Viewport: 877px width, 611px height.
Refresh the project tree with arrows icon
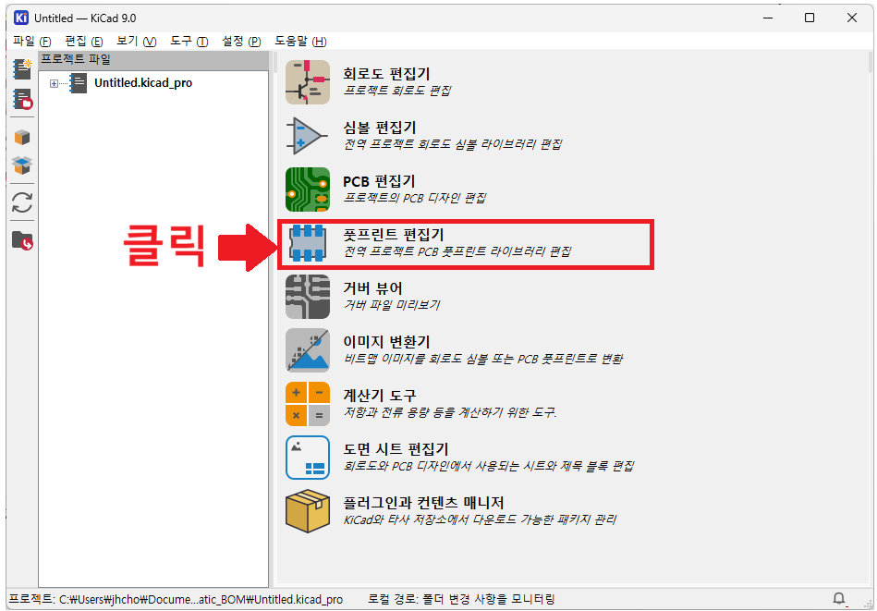(22, 202)
